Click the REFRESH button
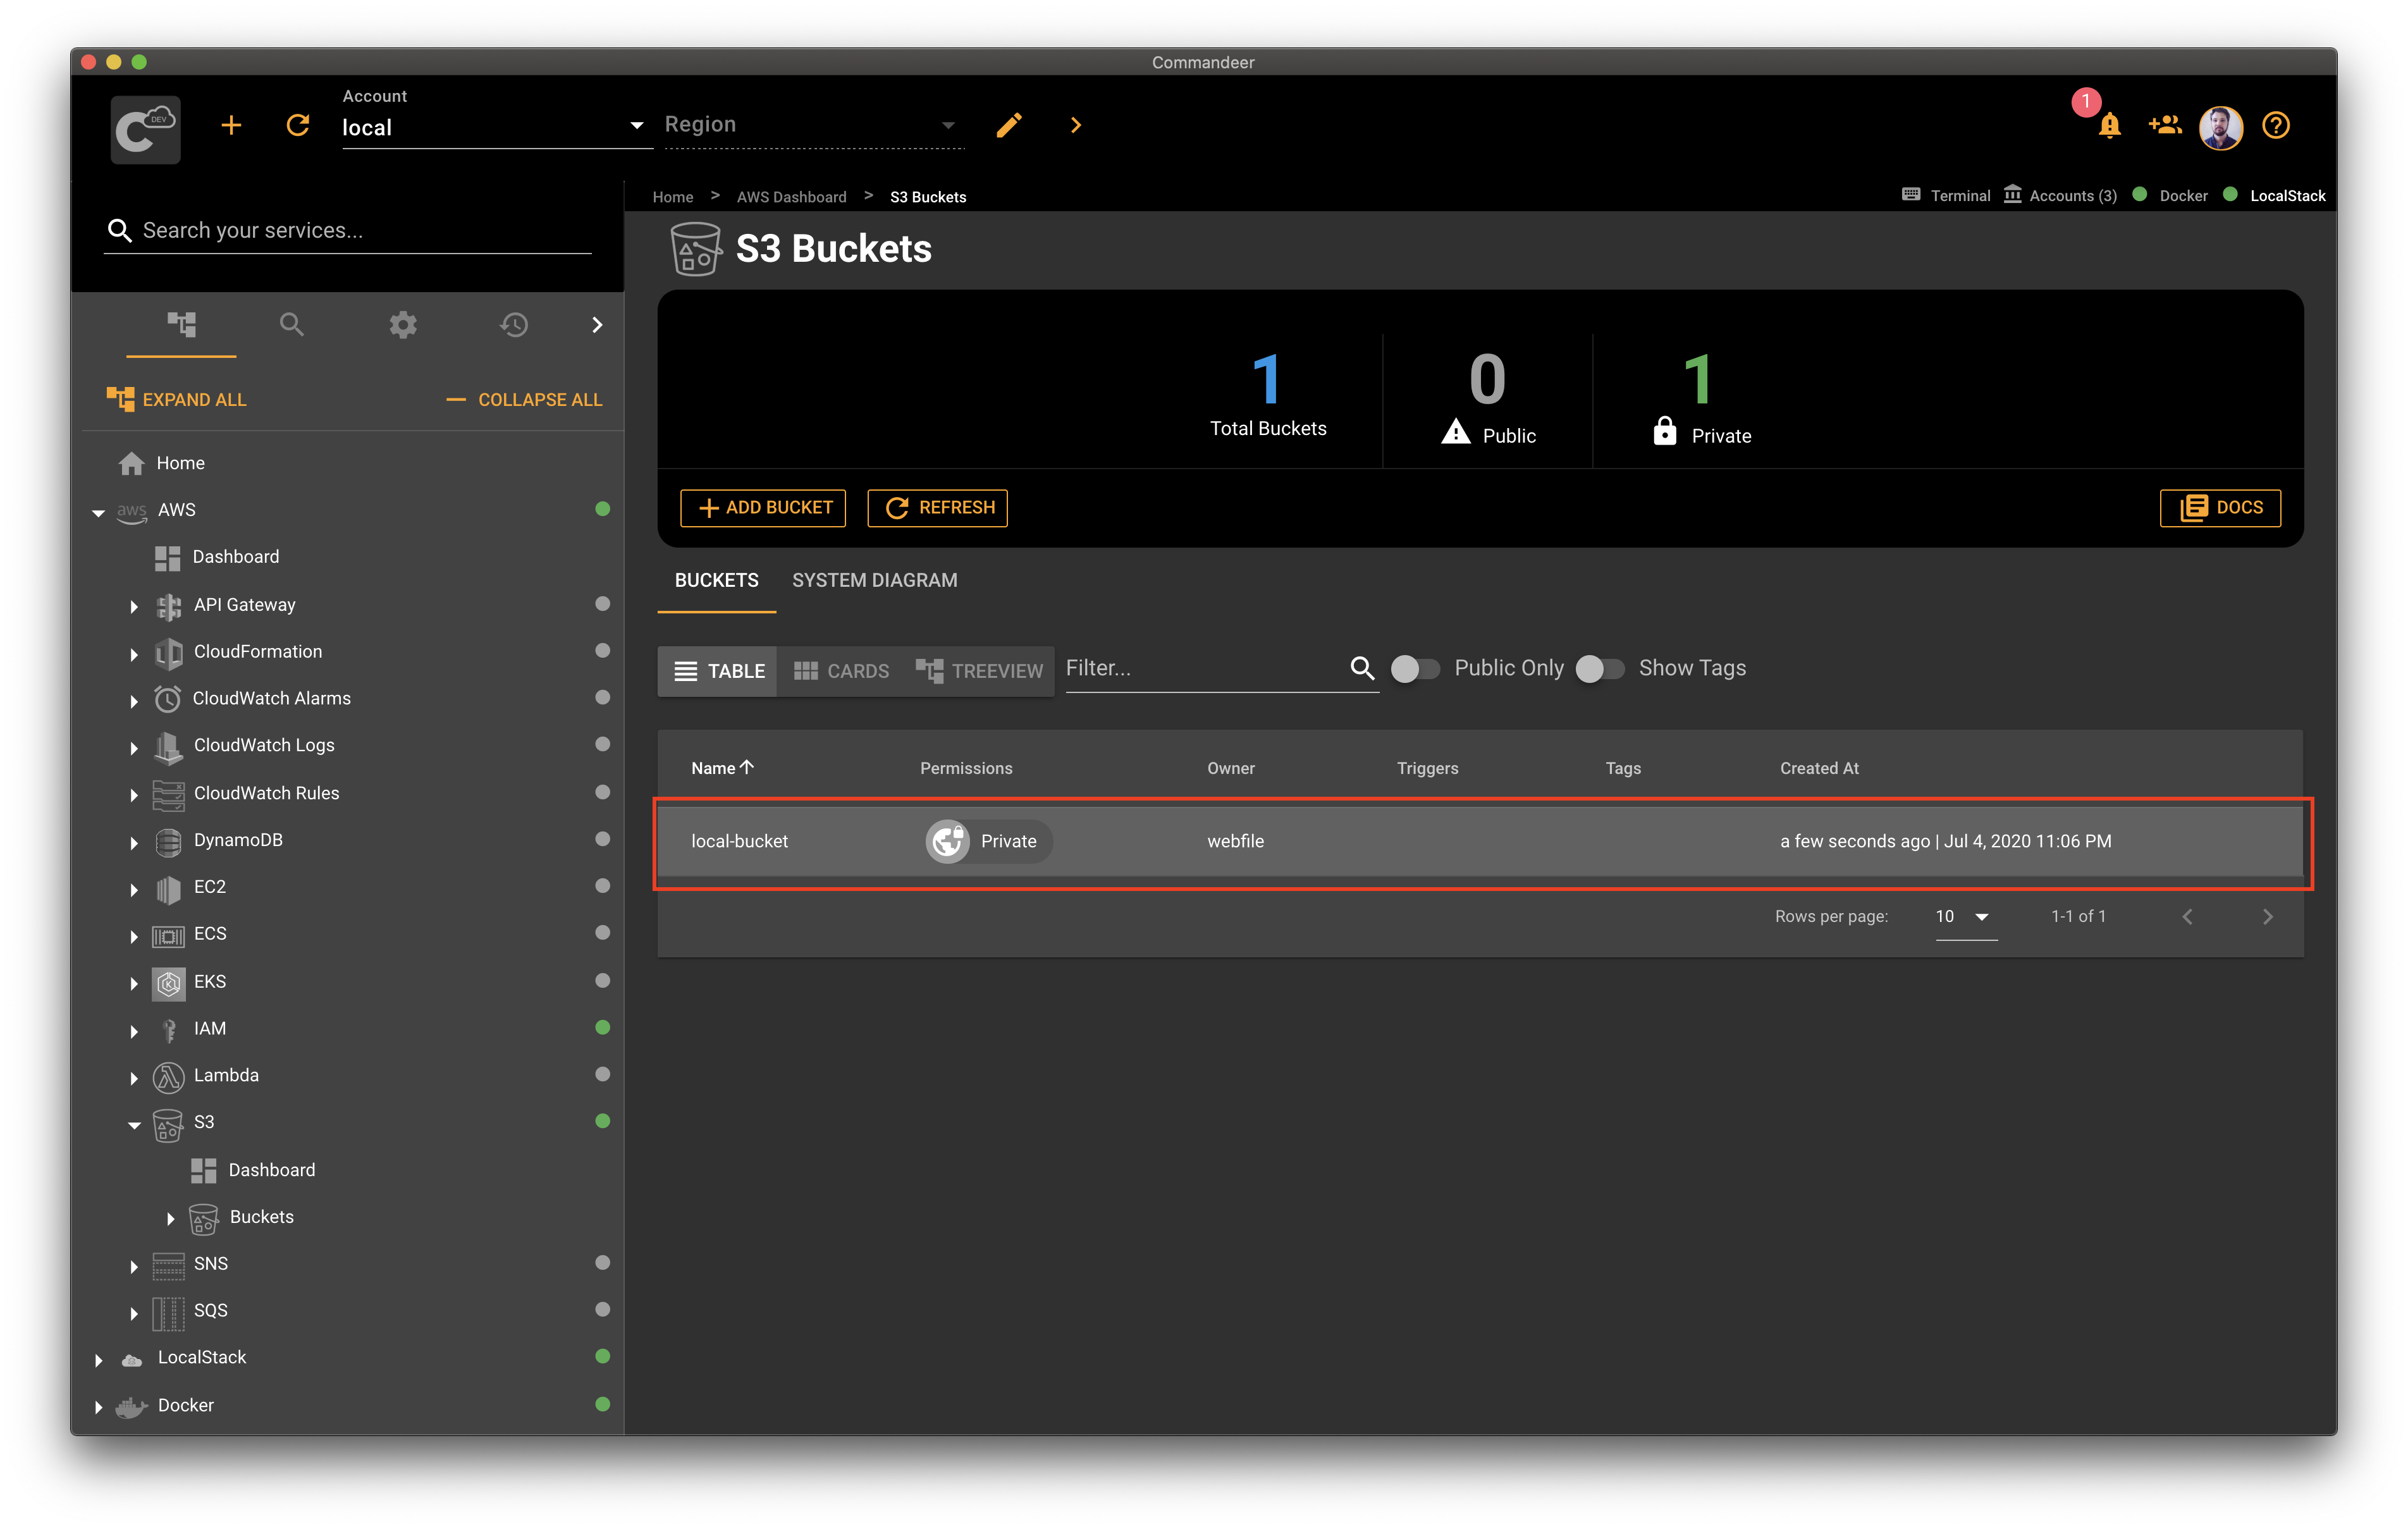 tap(938, 508)
